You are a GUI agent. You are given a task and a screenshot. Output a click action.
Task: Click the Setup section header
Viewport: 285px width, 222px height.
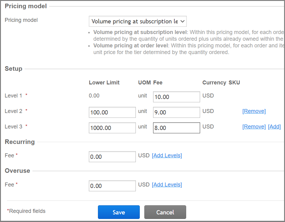[x=13, y=69]
